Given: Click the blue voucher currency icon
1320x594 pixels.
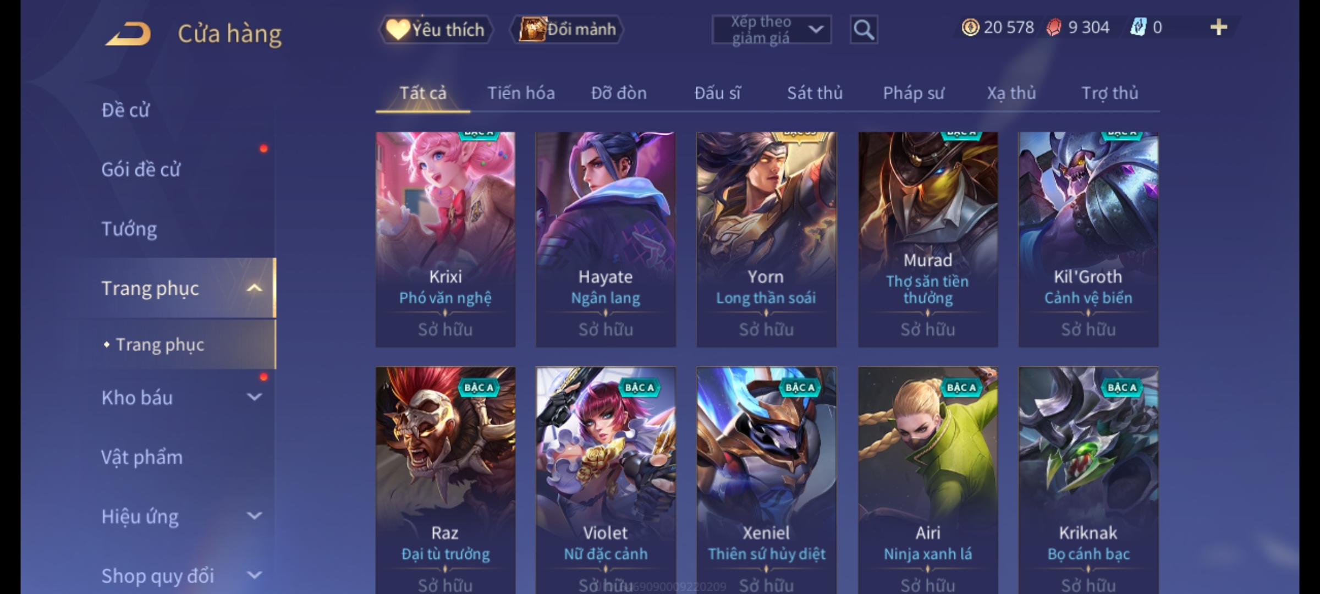Looking at the screenshot, I should point(1137,28).
